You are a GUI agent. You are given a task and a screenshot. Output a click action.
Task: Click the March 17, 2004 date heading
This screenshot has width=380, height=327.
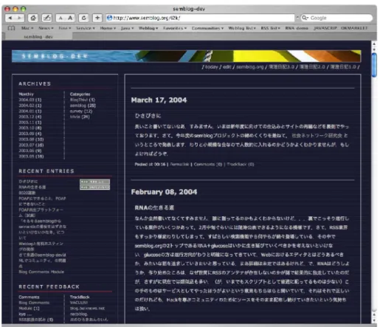pyautogui.click(x=159, y=100)
